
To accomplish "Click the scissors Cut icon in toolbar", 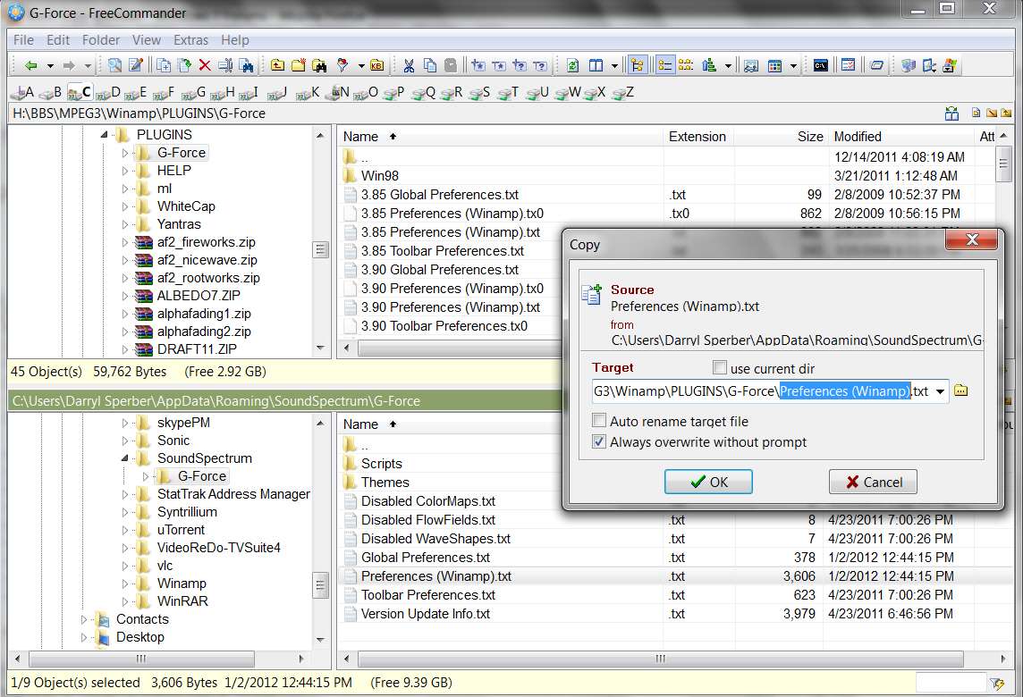I will tap(409, 65).
